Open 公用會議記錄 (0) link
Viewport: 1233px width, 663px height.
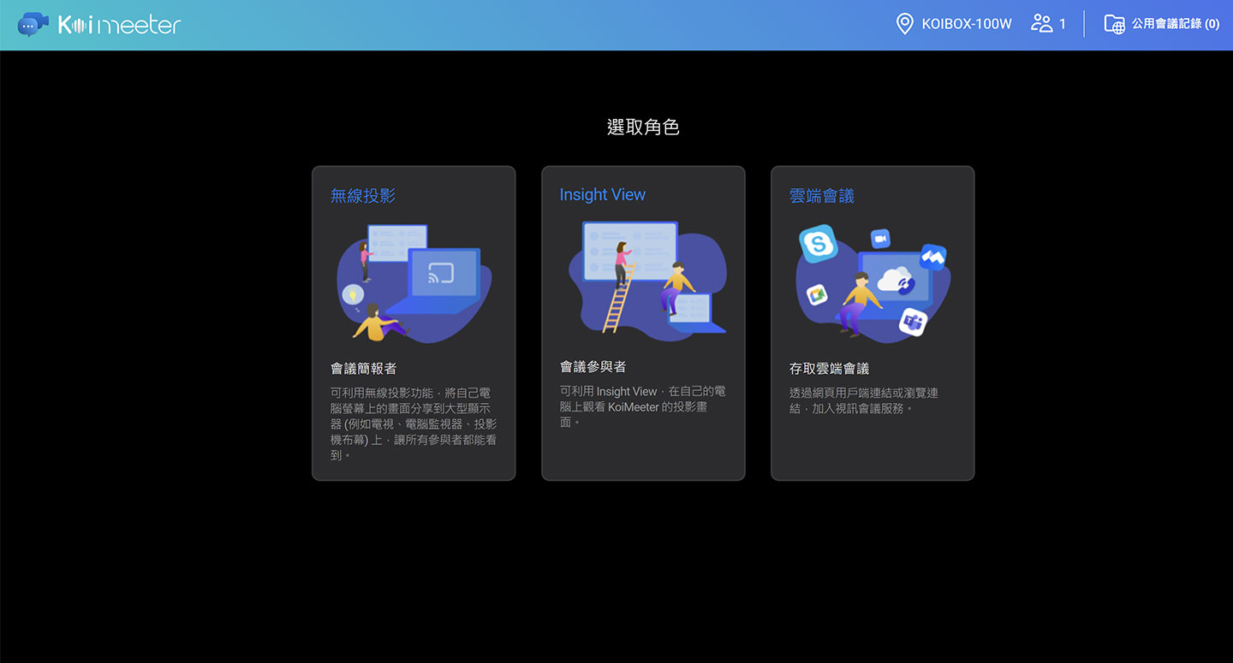[x=1176, y=24]
